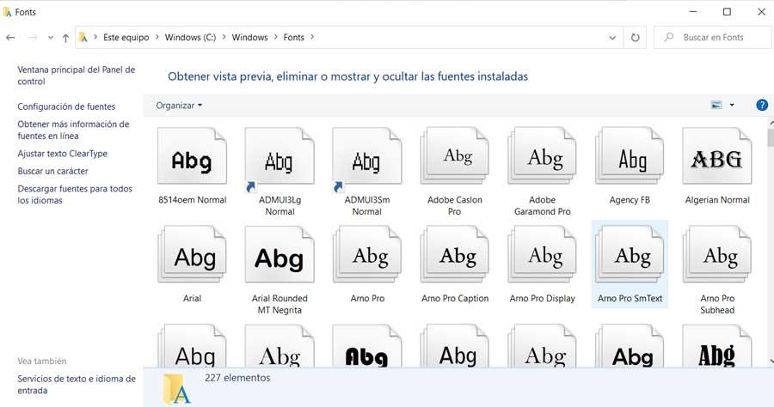Go back with the left arrow
Screen dimensions: 774x407
tap(10, 38)
